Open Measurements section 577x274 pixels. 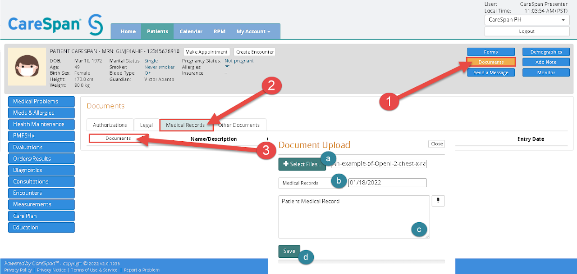(x=41, y=204)
